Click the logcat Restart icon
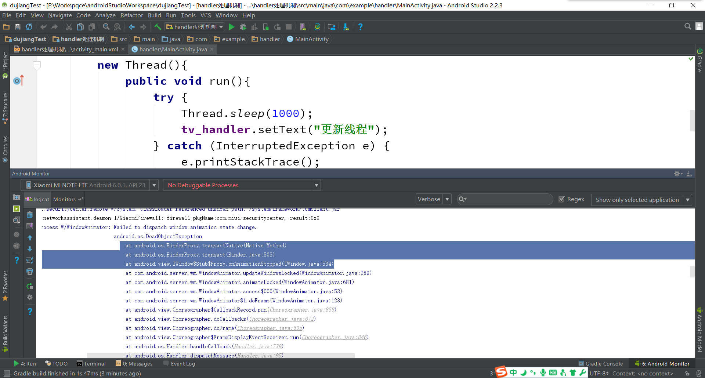The height and width of the screenshot is (378, 705). pos(30,286)
